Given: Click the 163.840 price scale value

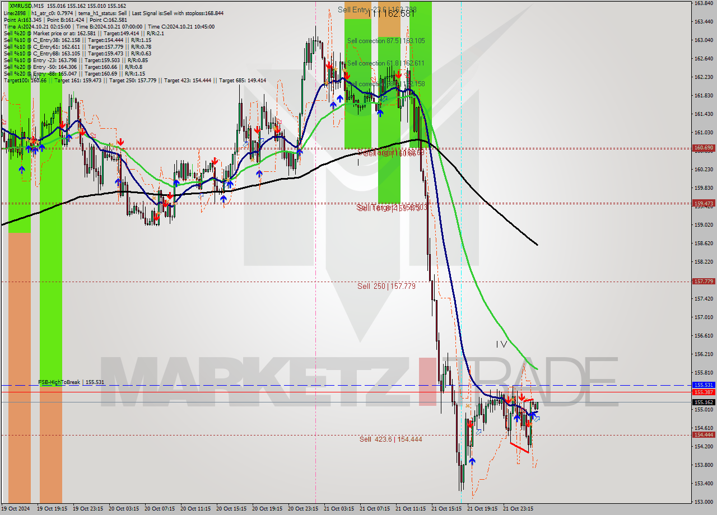Looking at the screenshot, I should (704, 3).
